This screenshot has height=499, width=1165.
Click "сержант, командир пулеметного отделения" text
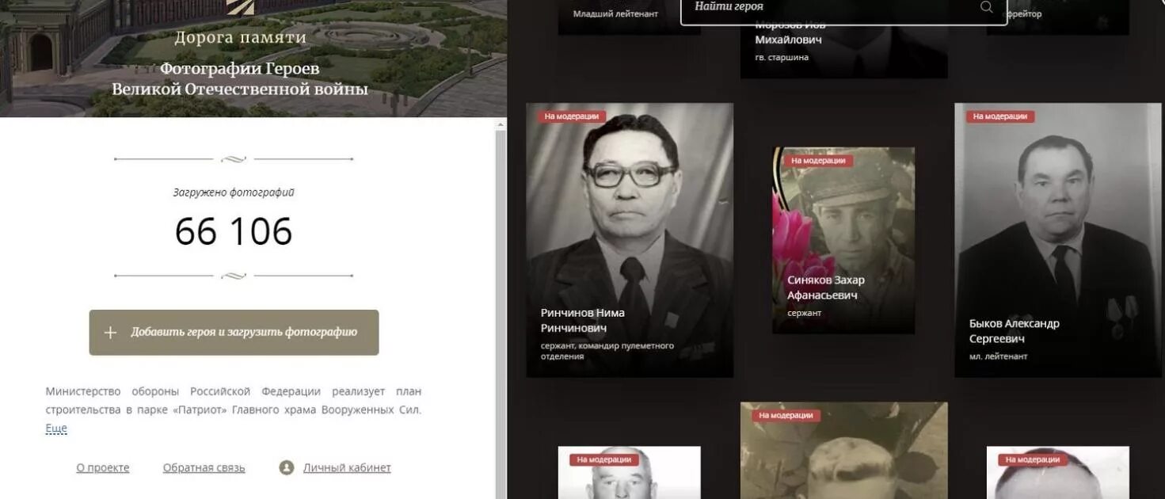click(607, 351)
